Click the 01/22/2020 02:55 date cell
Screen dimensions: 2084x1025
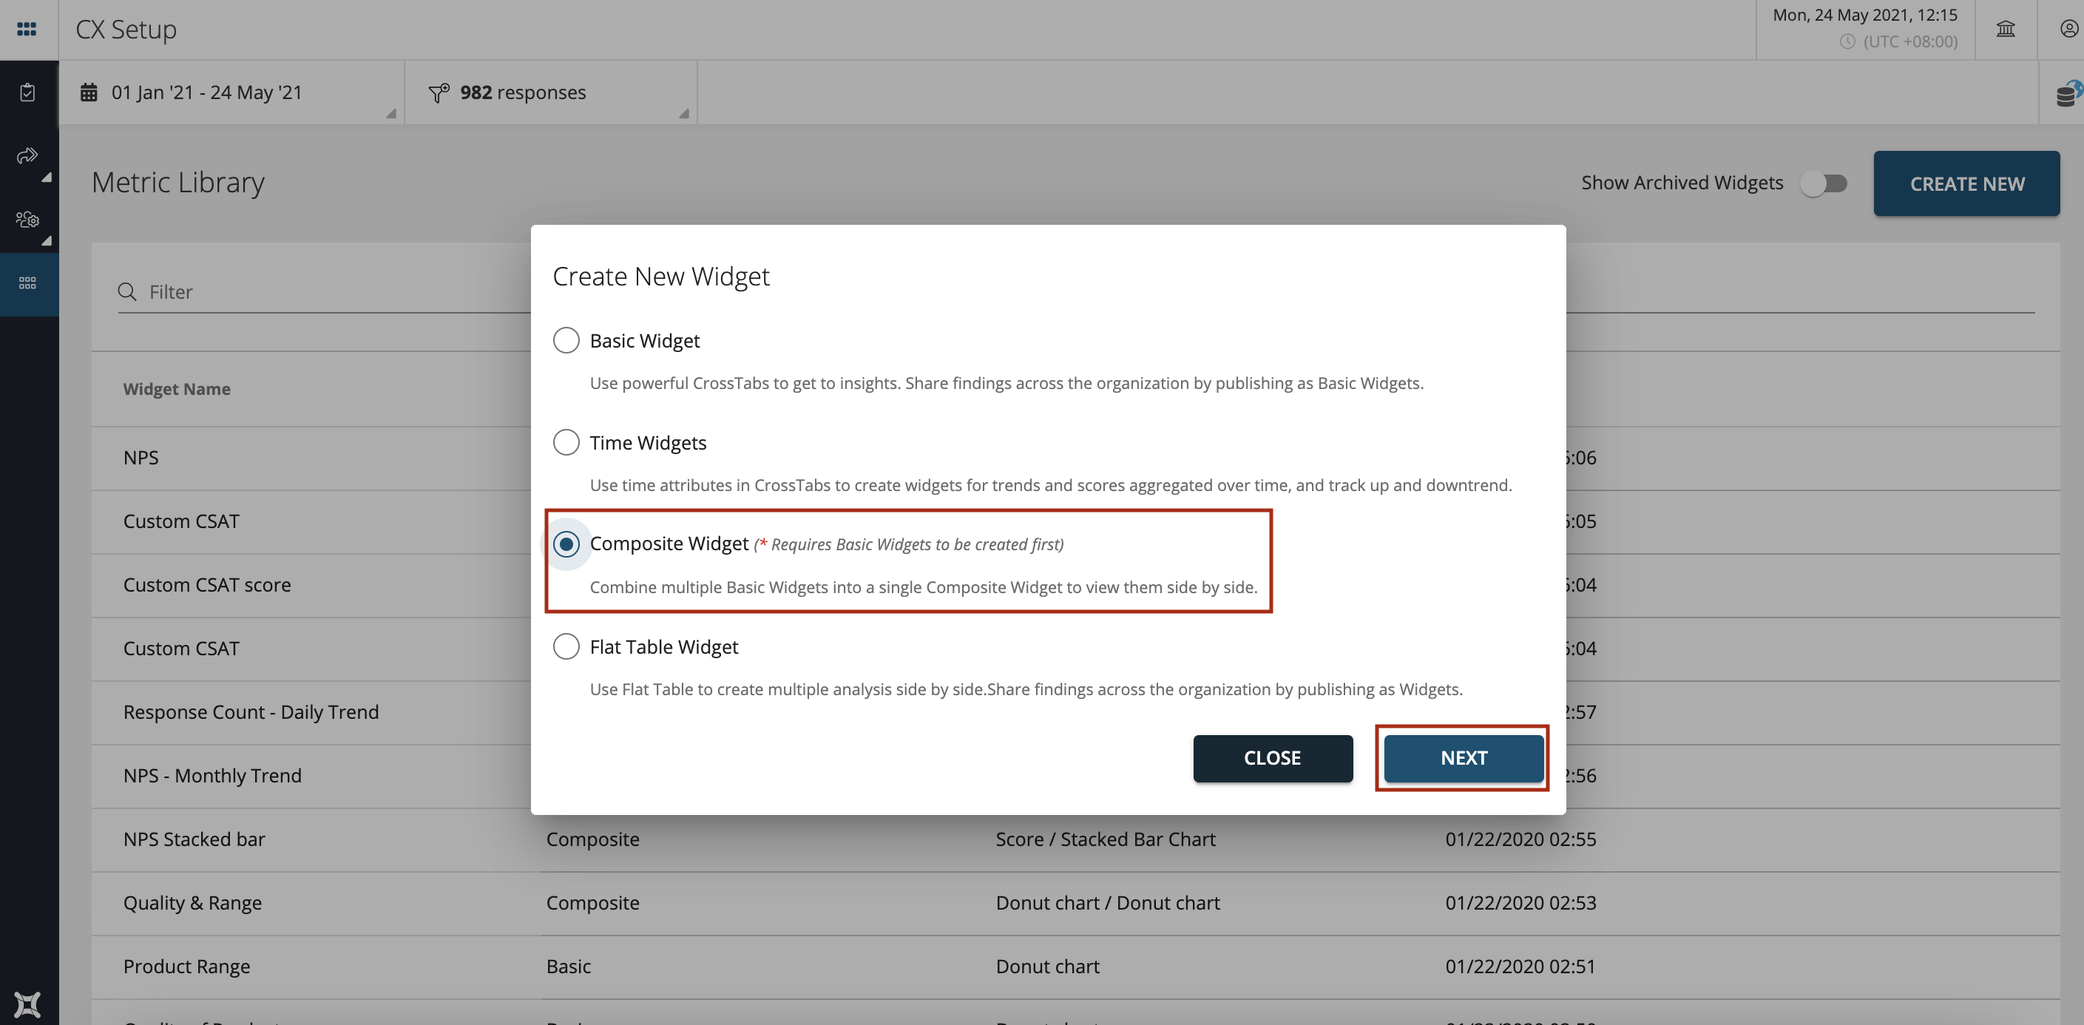[1521, 839]
